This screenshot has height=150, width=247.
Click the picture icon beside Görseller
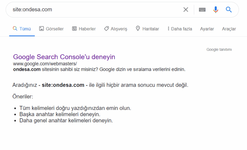click(x=41, y=29)
